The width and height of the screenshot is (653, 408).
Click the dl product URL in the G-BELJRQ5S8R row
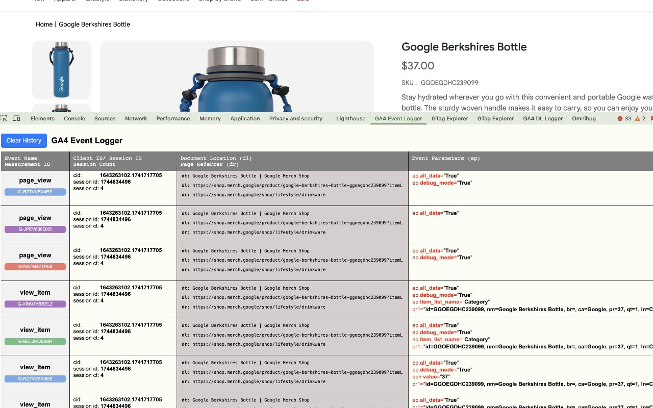pyautogui.click(x=297, y=335)
